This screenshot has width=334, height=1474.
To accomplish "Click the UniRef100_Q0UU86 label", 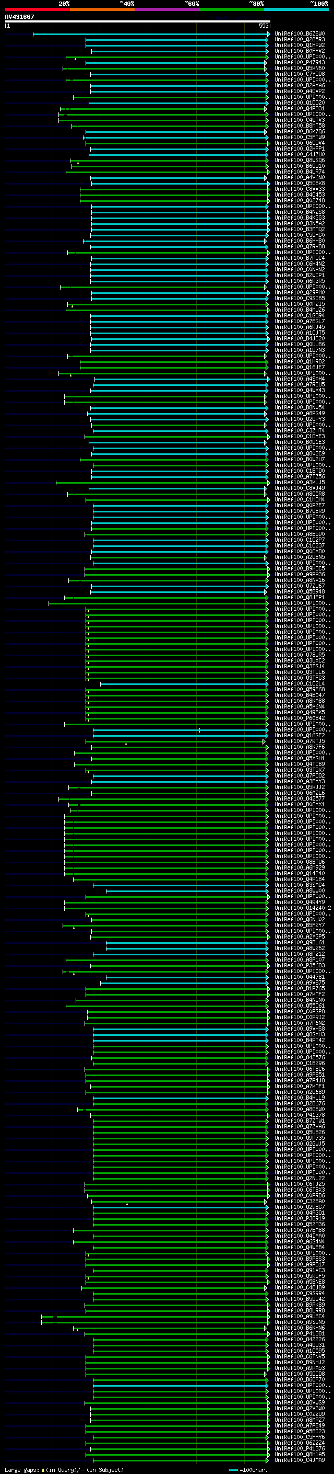I will click(300, 345).
